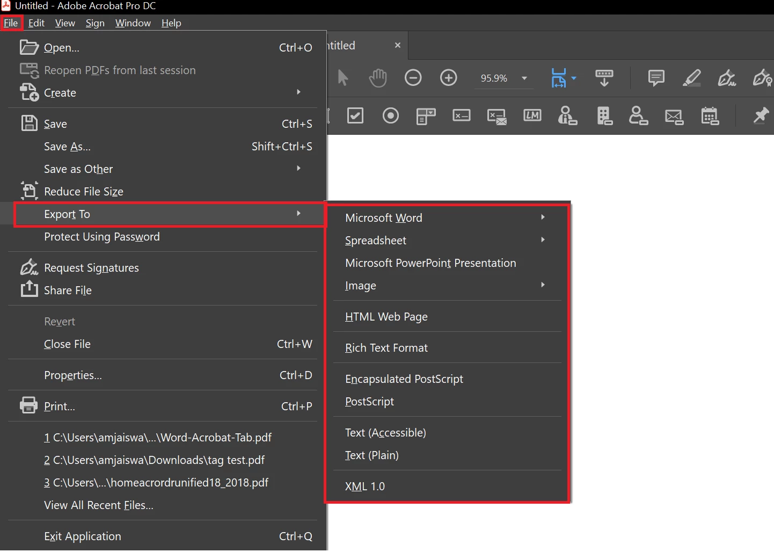The width and height of the screenshot is (774, 552).
Task: Click the scrolling mode keyboard icon
Action: [604, 78]
